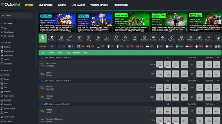Open the Rugby League sport tile
222x124 pixels.
coord(126,38)
